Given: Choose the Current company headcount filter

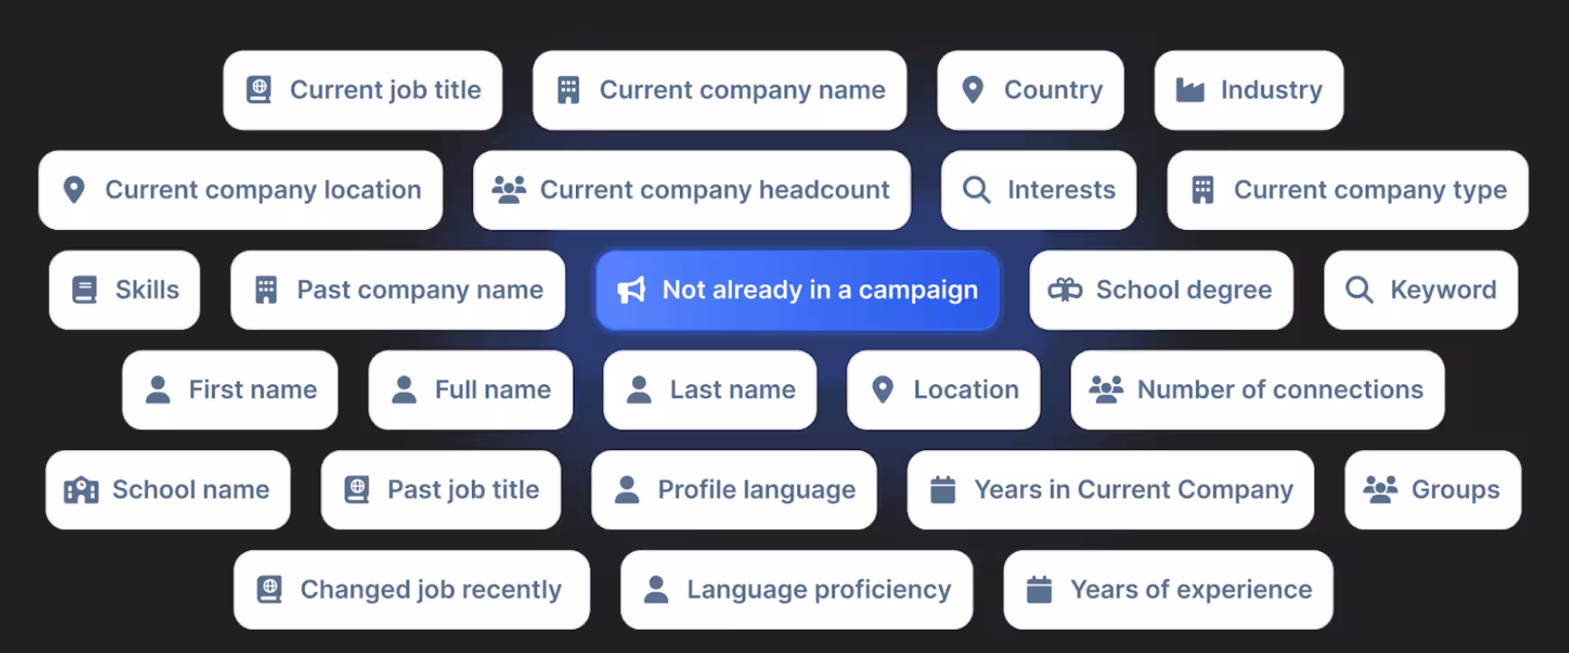Looking at the screenshot, I should [x=692, y=190].
